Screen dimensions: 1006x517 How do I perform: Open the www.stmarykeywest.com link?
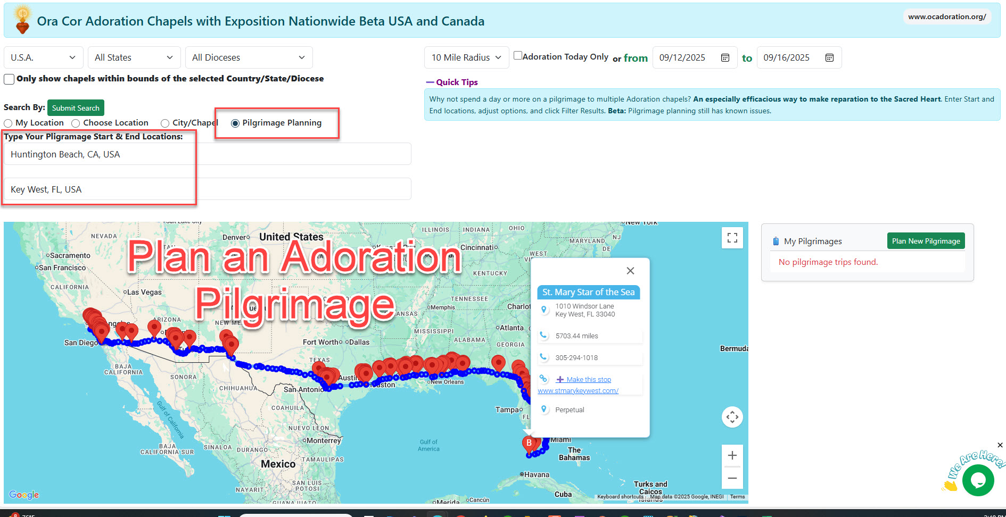(578, 390)
